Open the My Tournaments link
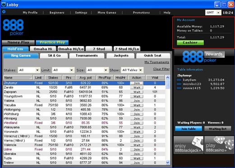This screenshot has height=168, width=235. click(157, 62)
